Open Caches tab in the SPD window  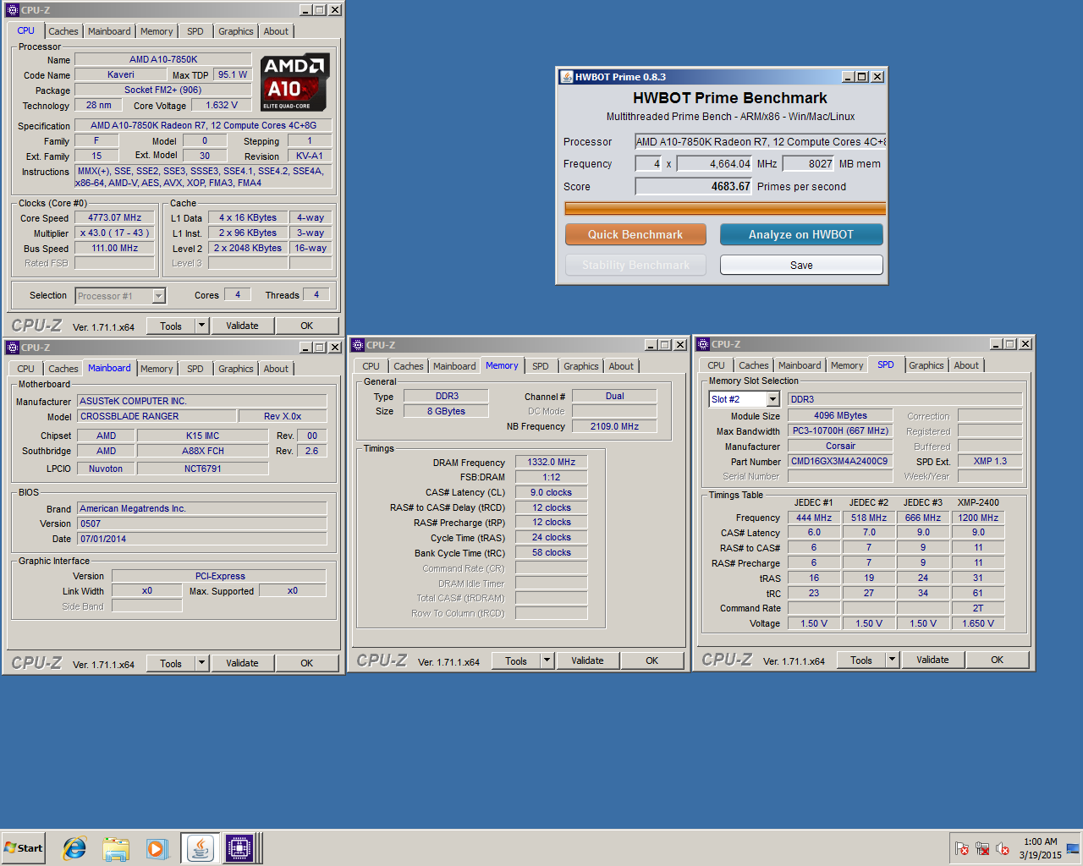coord(753,365)
